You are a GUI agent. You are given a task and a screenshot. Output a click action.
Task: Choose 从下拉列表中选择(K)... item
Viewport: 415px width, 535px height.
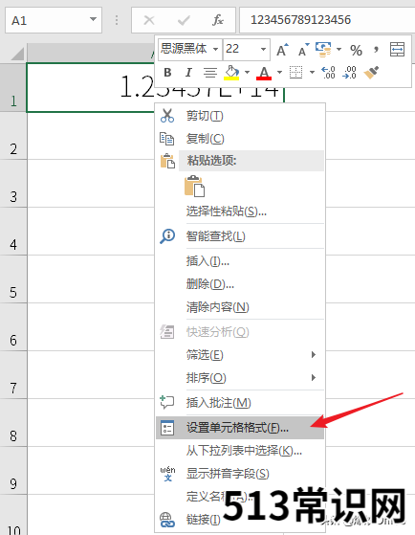(240, 451)
